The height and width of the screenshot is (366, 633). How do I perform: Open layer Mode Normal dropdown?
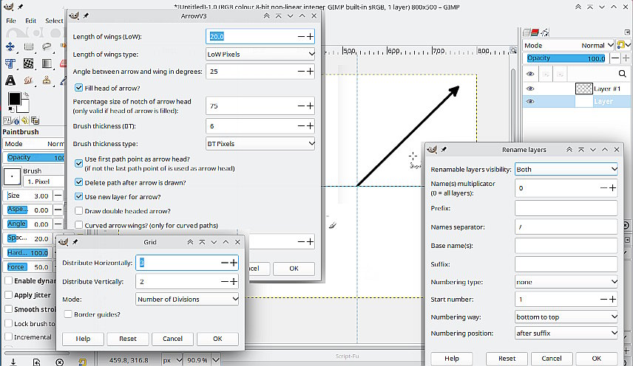(569, 46)
